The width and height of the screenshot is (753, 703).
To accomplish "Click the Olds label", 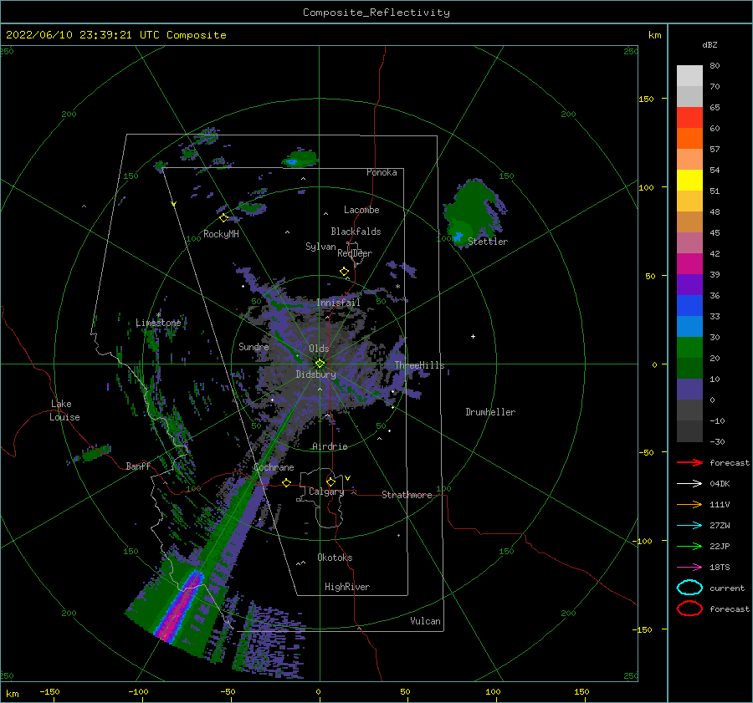I will [x=319, y=349].
